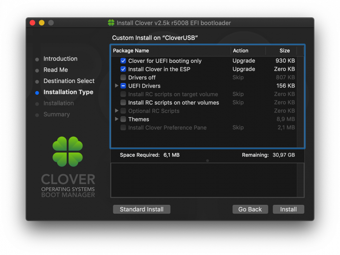The height and width of the screenshot is (255, 340).
Task: Click the 930 KB size value
Action: click(x=285, y=61)
